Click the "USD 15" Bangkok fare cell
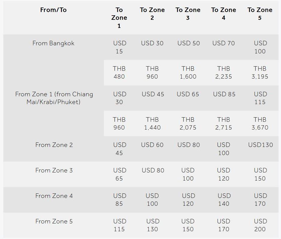This screenshot has width=281, height=239. (119, 47)
